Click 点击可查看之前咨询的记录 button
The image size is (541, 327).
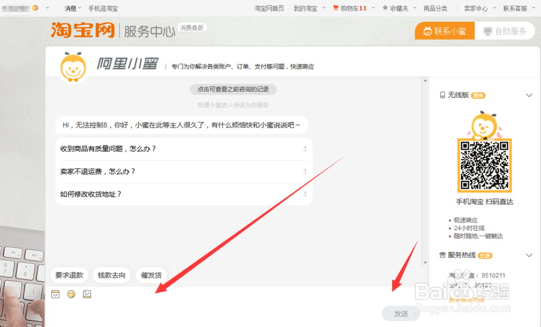(x=233, y=89)
